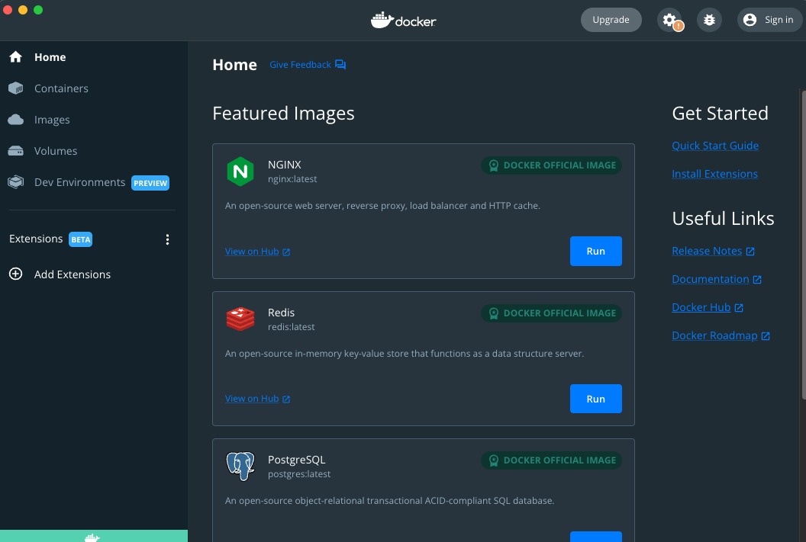Click the postgres:latest tag text
The image size is (806, 542).
(298, 474)
